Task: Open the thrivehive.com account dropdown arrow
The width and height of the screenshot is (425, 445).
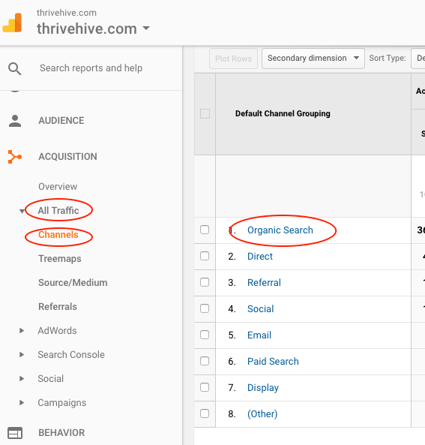Action: pos(146,28)
